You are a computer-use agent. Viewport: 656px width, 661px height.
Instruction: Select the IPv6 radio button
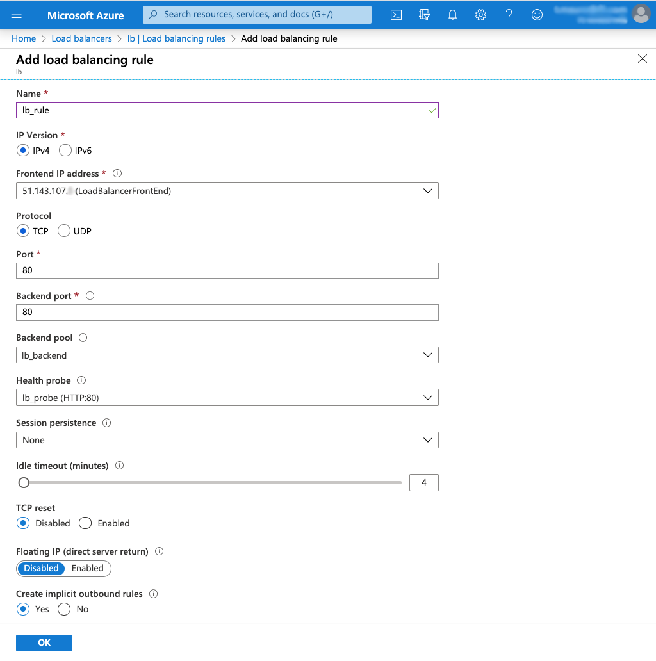(x=65, y=151)
